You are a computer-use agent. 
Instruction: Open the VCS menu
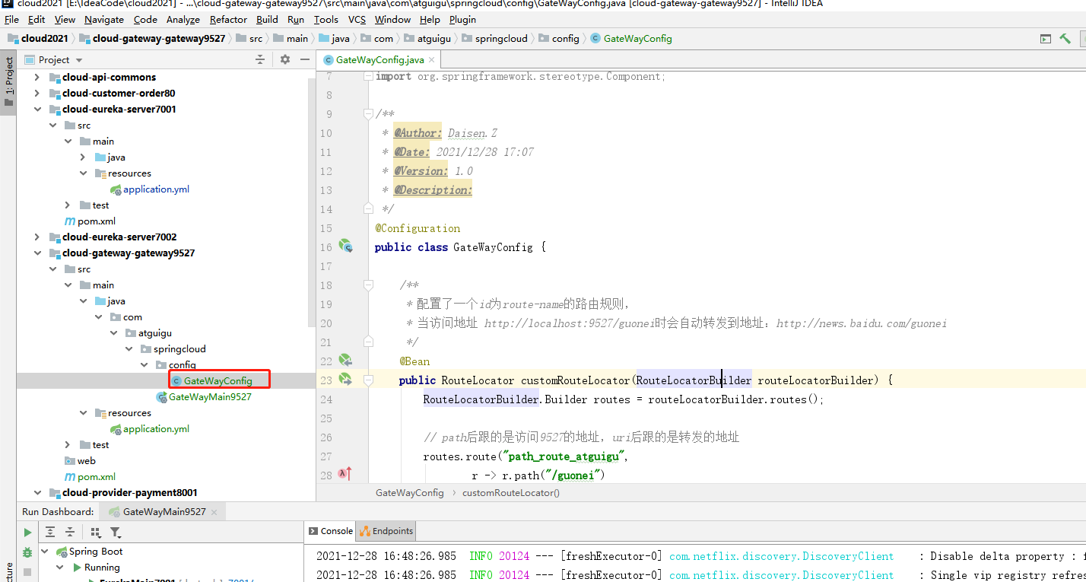pos(357,19)
